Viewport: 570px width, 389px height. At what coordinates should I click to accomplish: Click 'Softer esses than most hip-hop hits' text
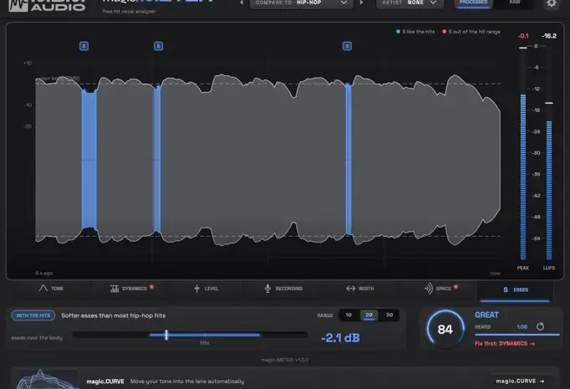click(x=114, y=315)
